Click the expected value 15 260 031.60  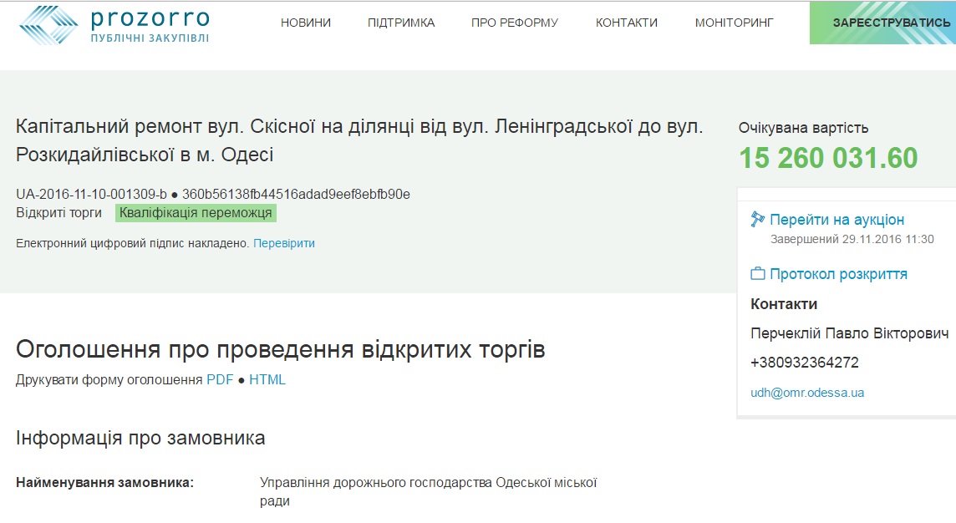point(828,158)
